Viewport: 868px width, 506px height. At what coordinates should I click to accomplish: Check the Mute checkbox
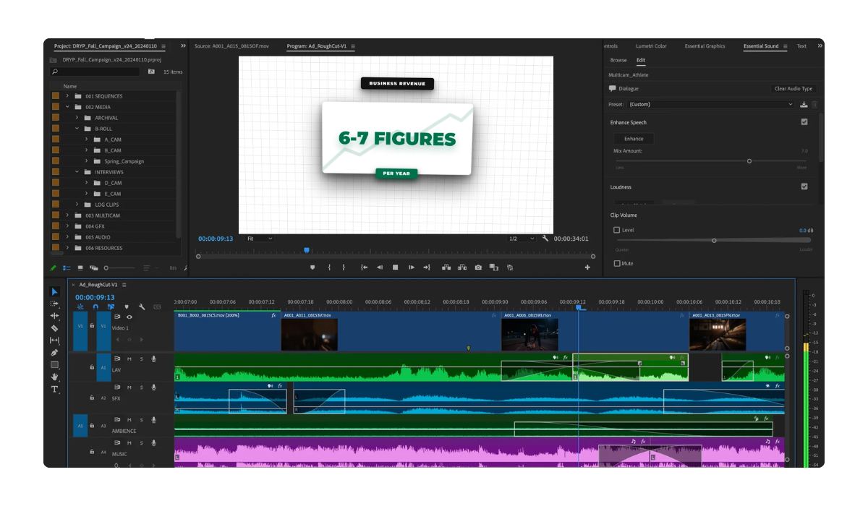617,263
